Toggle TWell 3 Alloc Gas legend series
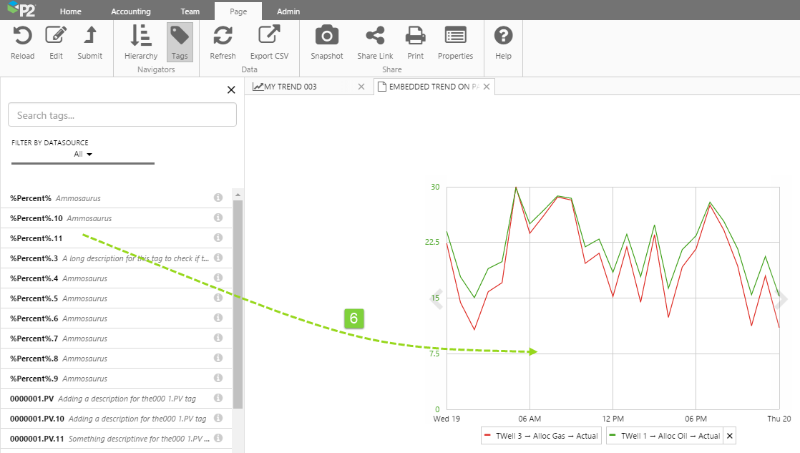The height and width of the screenshot is (453, 800). 540,436
